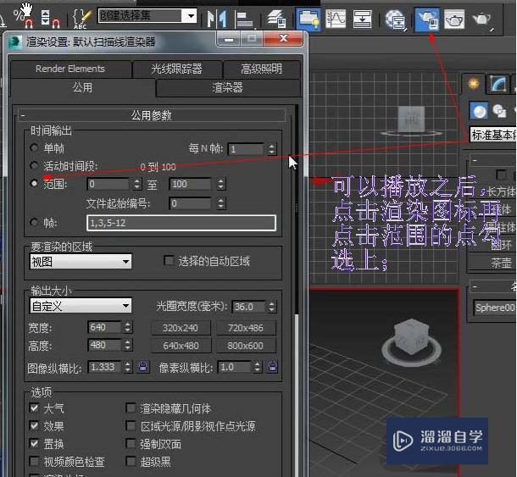The image size is (517, 477).
Task: Open the Graphite Modeling ribbon toggle
Action: [x=308, y=19]
